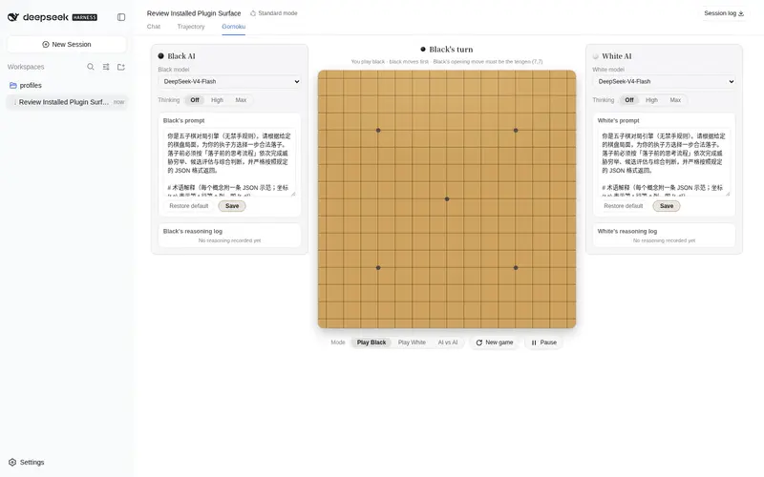Click the Standard mode indicator
The image size is (764, 477).
[274, 13]
